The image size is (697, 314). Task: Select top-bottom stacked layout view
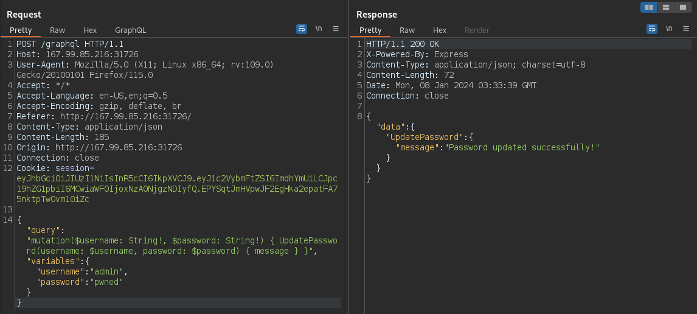[665, 7]
